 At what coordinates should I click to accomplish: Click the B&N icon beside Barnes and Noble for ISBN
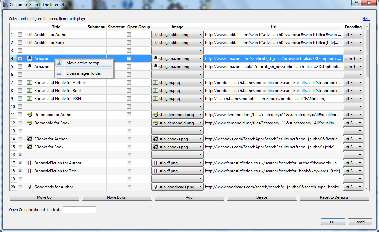(30, 98)
